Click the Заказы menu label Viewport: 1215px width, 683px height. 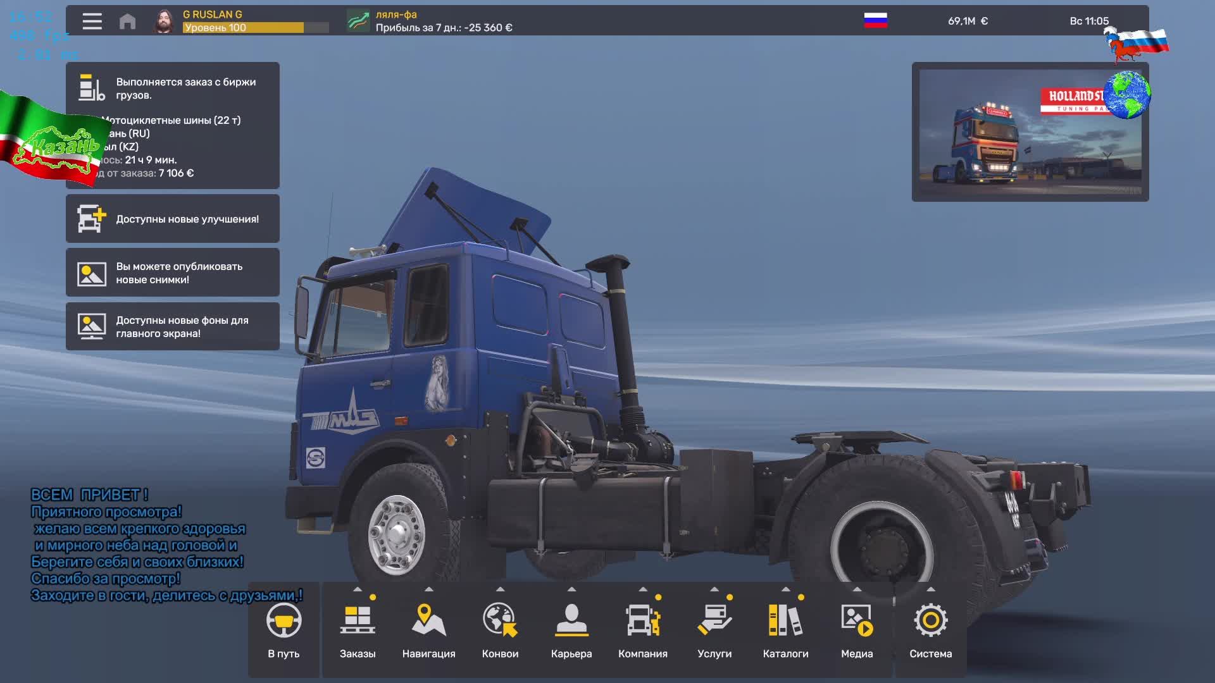click(358, 654)
